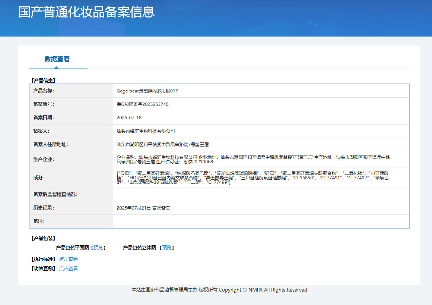The height and width of the screenshot is (305, 432).
Task: Click the NMPA copyright footer text
Action: click(219, 290)
